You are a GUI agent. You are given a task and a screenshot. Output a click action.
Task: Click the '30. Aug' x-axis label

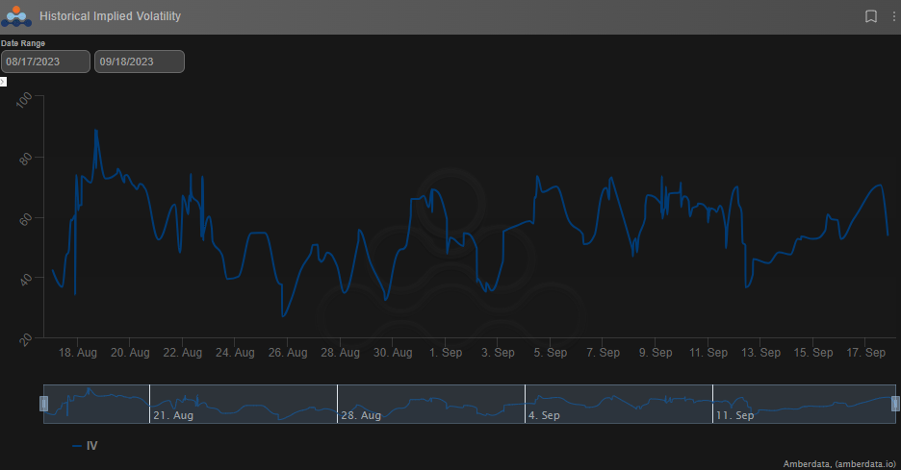coord(393,353)
